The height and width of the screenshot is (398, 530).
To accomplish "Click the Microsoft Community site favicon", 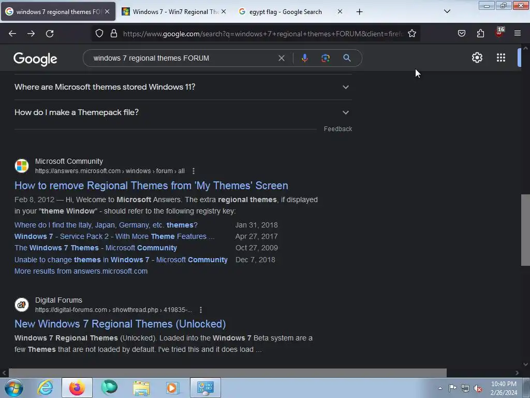I will pos(22,166).
